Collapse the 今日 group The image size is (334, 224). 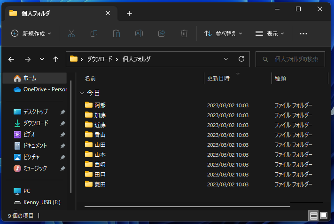(83, 93)
